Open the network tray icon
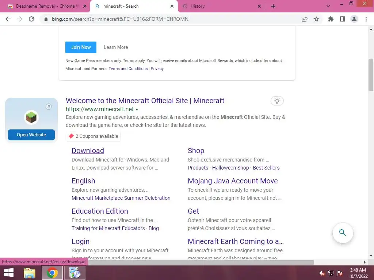This screenshot has height=280, width=374. [x=331, y=273]
